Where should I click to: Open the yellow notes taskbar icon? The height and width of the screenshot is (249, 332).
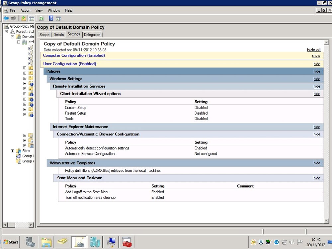(x=62, y=242)
